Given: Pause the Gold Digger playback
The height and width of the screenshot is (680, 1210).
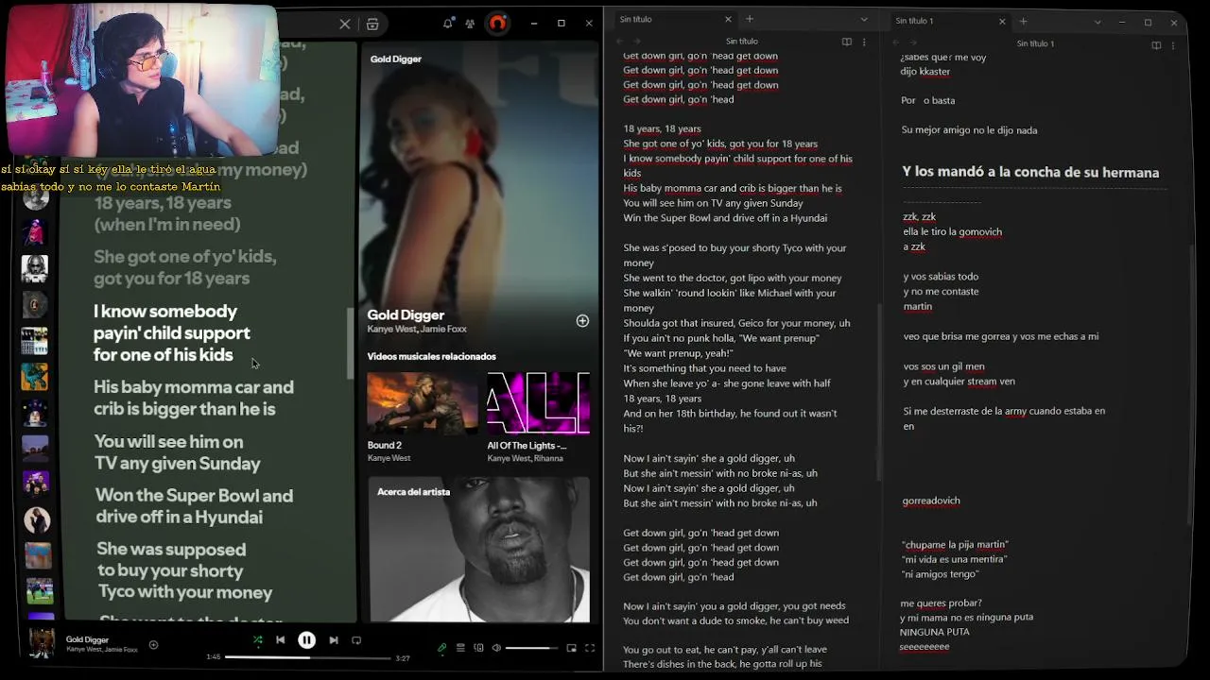Looking at the screenshot, I should point(307,640).
